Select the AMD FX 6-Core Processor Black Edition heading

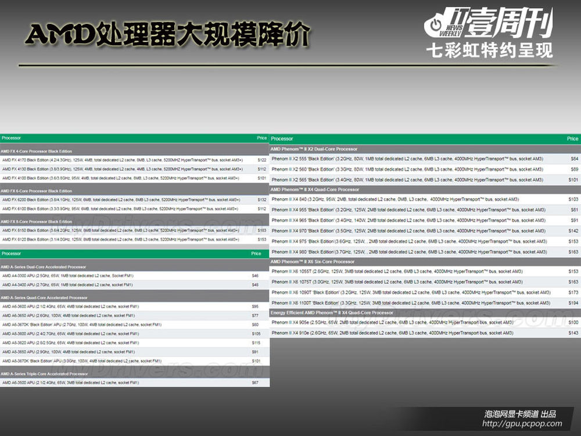pos(135,191)
